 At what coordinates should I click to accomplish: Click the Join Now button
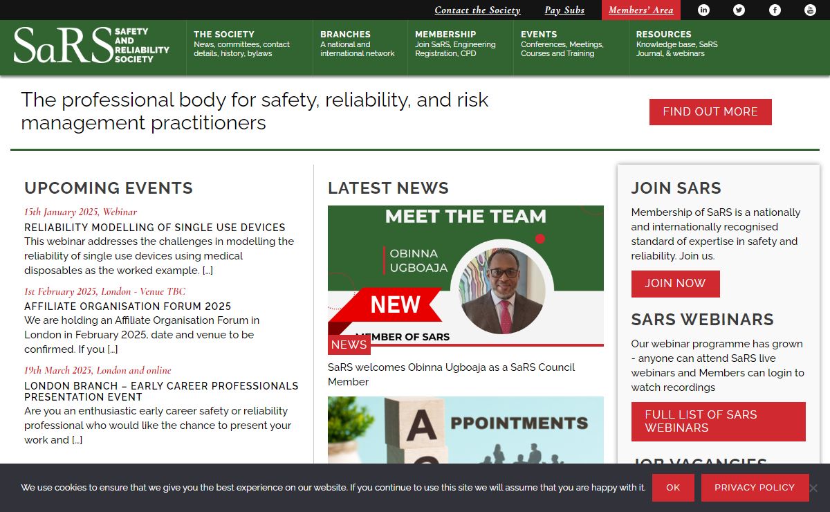pos(675,284)
